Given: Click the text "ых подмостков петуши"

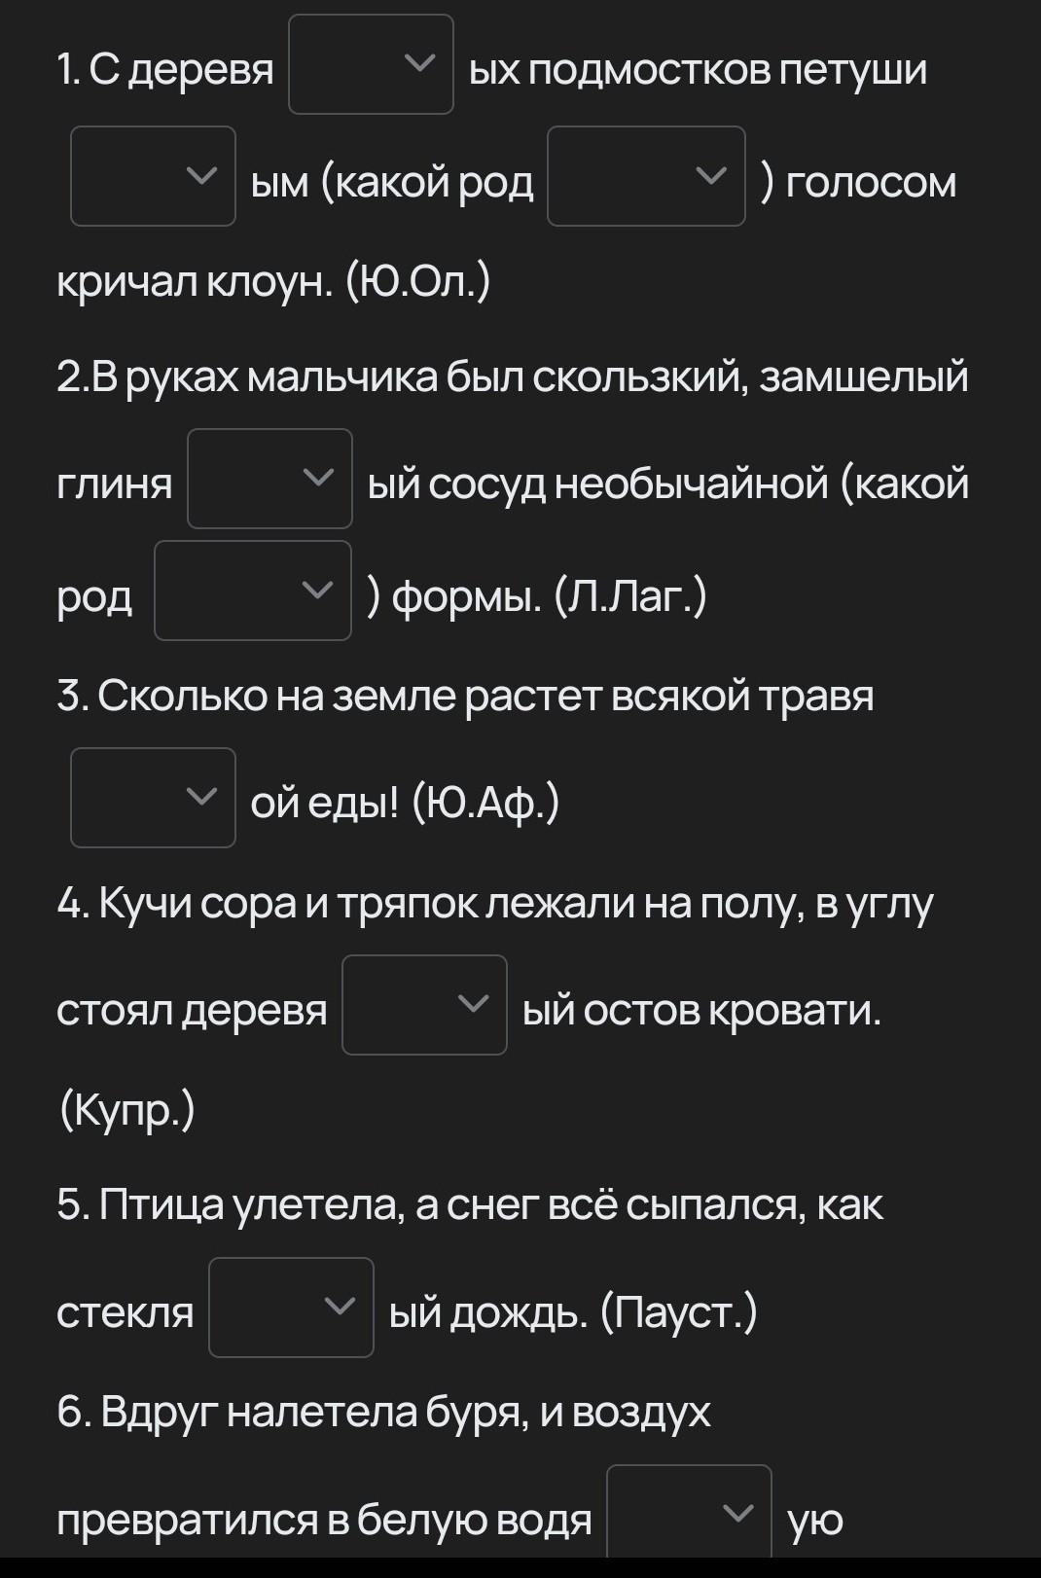Looking at the screenshot, I should tap(698, 69).
